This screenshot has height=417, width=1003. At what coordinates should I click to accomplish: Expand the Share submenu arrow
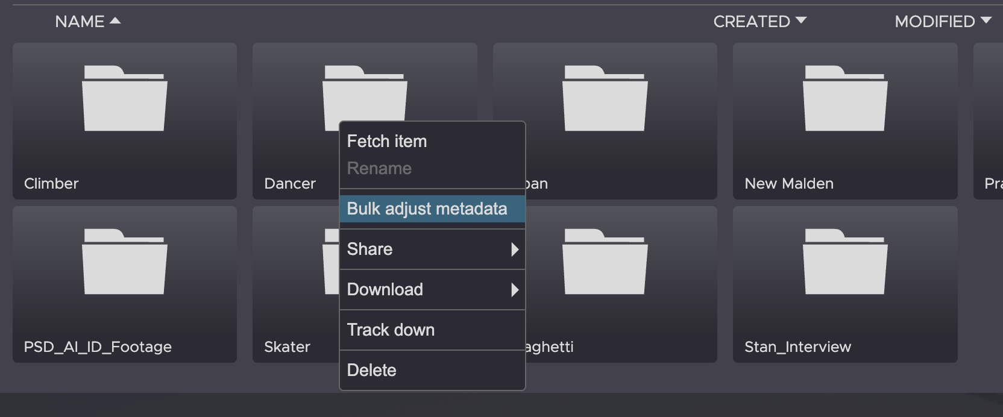click(x=514, y=249)
